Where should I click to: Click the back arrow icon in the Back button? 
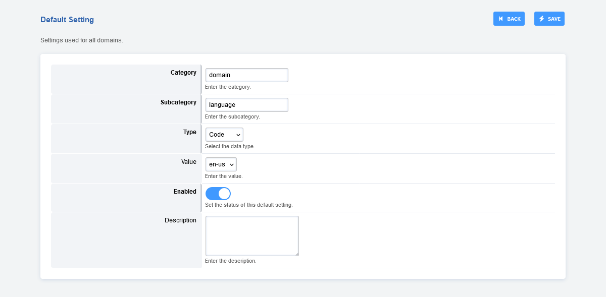pos(500,19)
